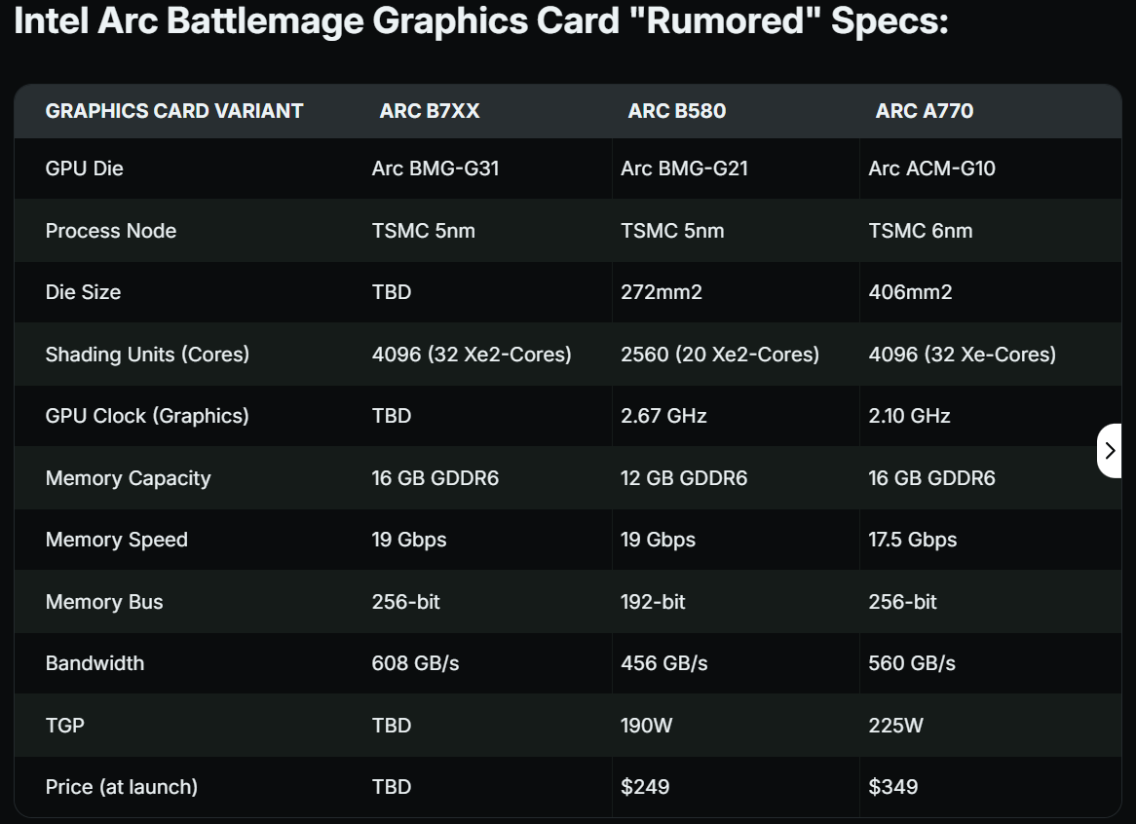Click the $249 price cell
This screenshot has width=1136, height=824.
(x=645, y=787)
